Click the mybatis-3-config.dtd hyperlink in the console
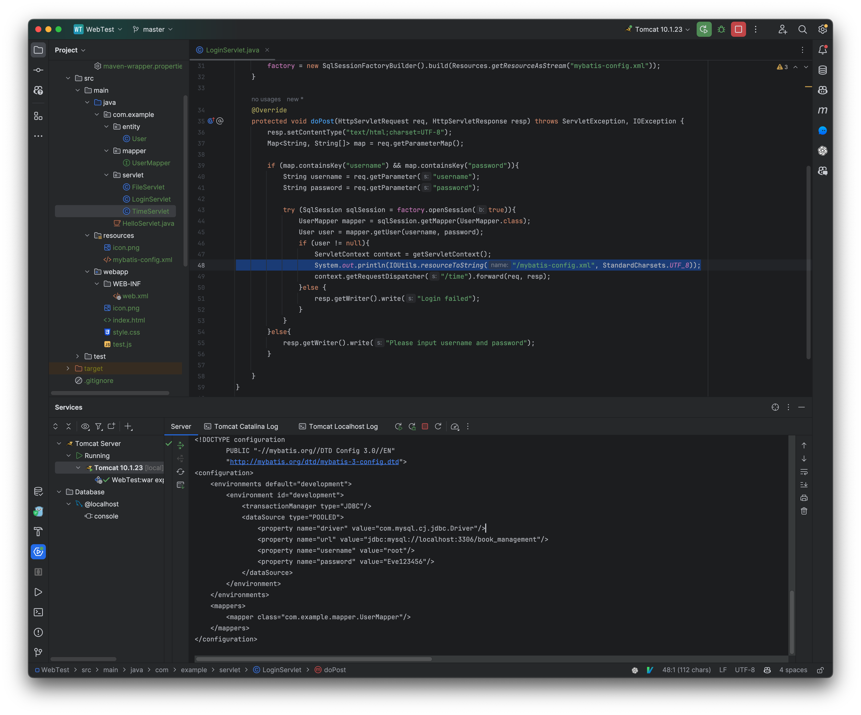 coord(315,462)
